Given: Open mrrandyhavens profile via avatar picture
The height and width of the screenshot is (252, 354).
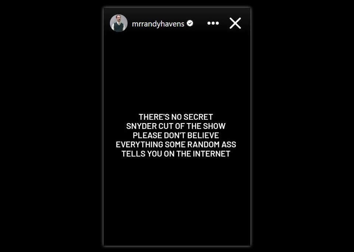Looking at the screenshot, I should point(119,23).
